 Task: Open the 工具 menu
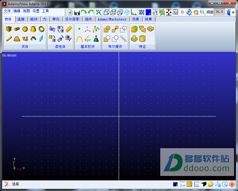tap(45, 11)
